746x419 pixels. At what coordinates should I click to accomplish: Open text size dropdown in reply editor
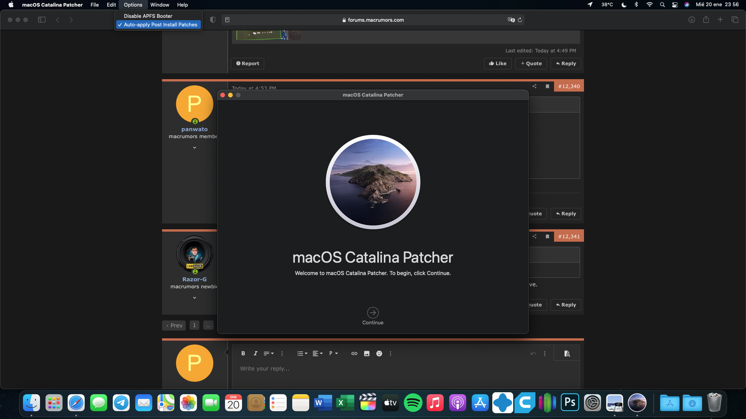(x=268, y=353)
